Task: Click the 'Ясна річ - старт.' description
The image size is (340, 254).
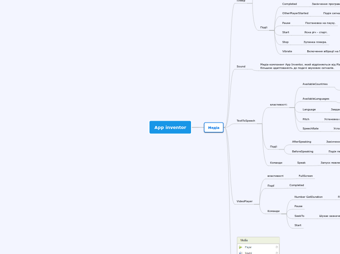Action: [316, 32]
